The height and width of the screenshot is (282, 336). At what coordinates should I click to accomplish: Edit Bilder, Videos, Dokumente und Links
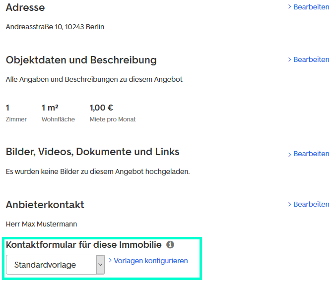point(311,154)
